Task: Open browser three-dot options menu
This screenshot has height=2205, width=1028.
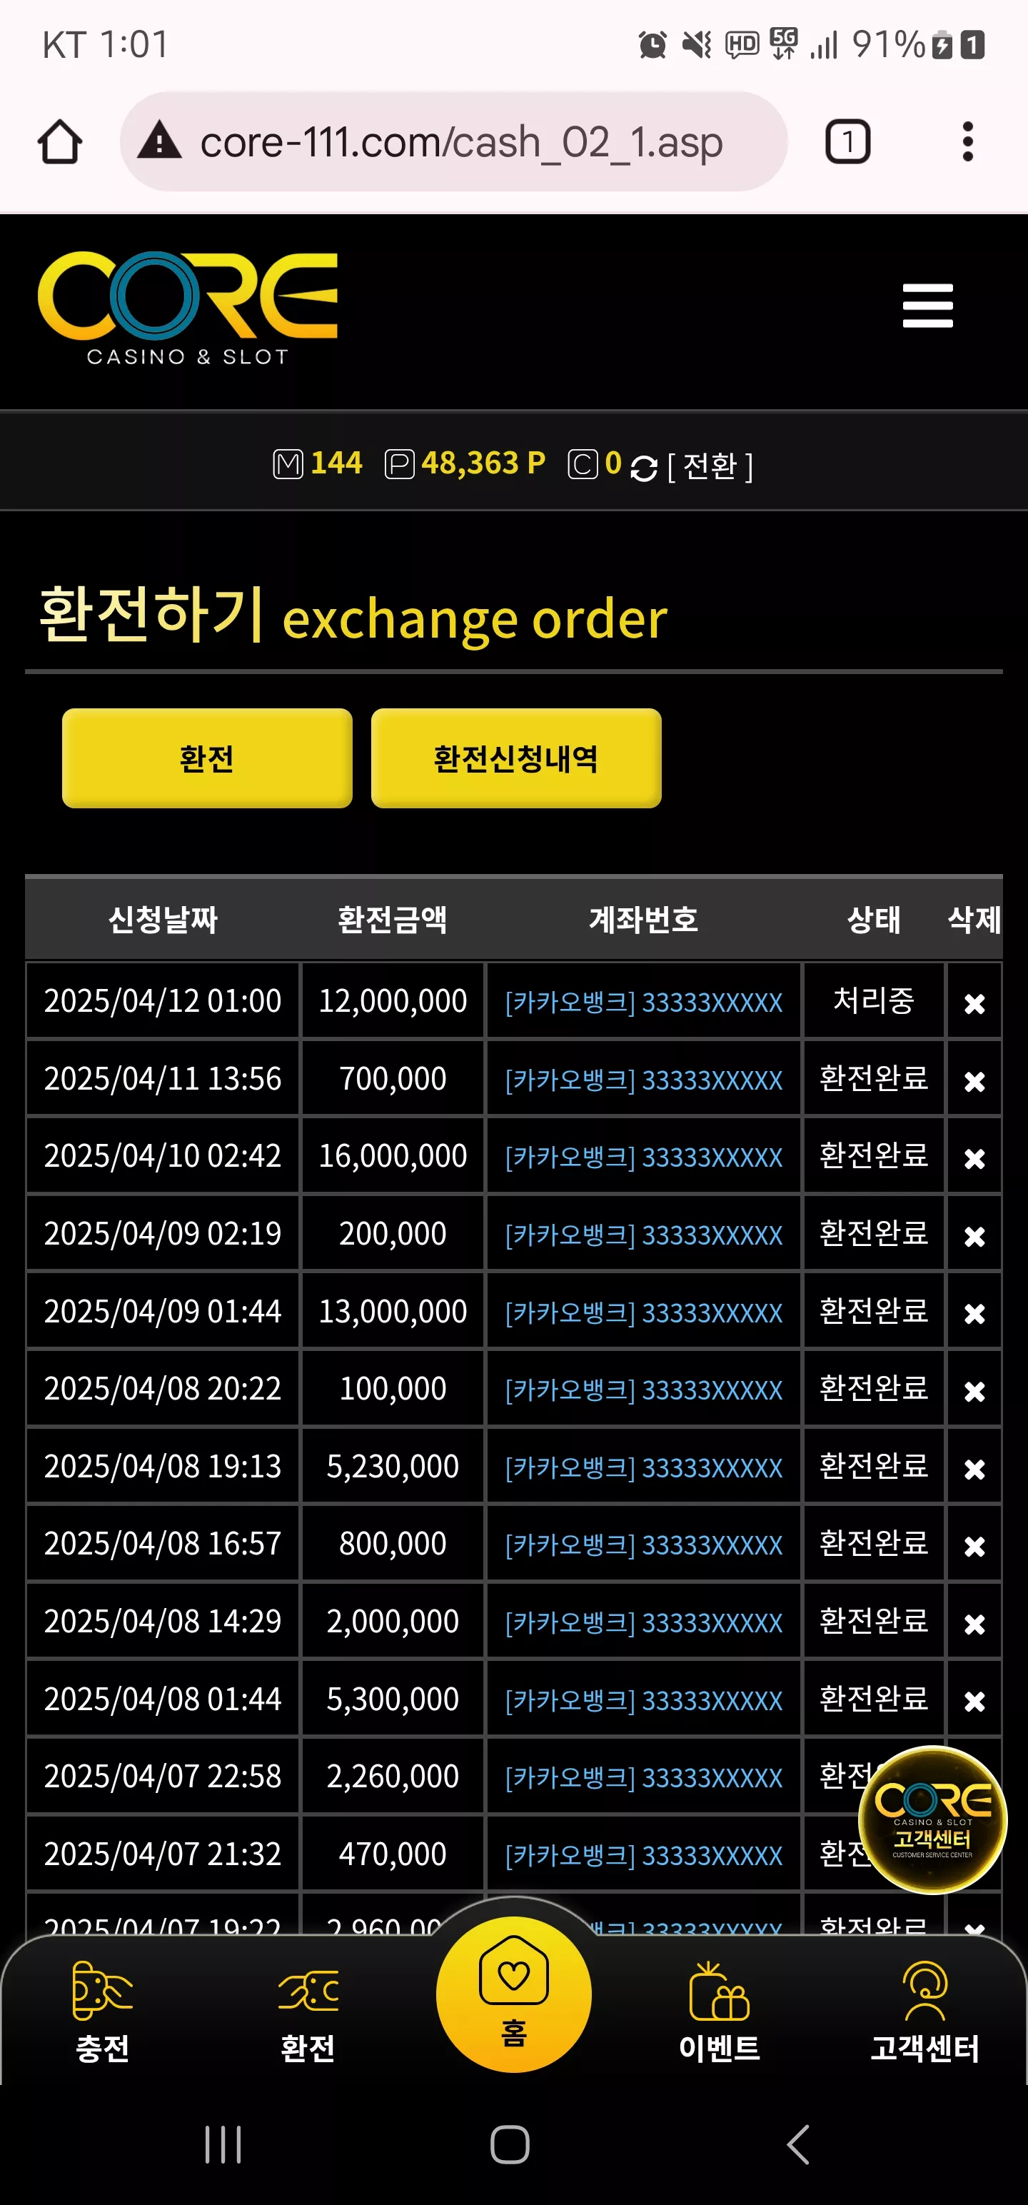Action: coord(968,141)
